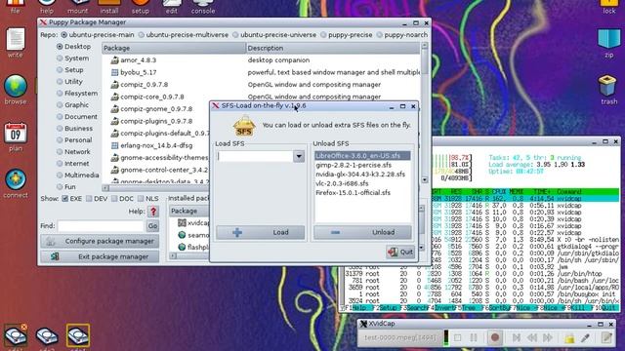Click Exit package manager
This screenshot has height=351, width=625.
coord(100,256)
